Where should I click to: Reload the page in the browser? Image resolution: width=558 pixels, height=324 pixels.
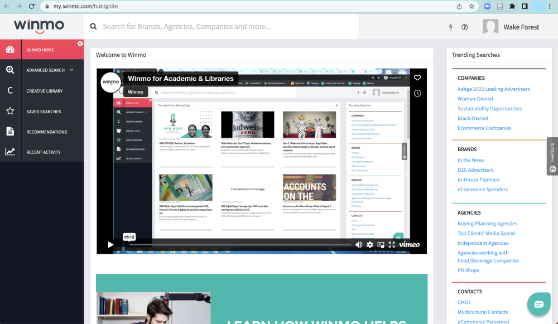pyautogui.click(x=32, y=6)
